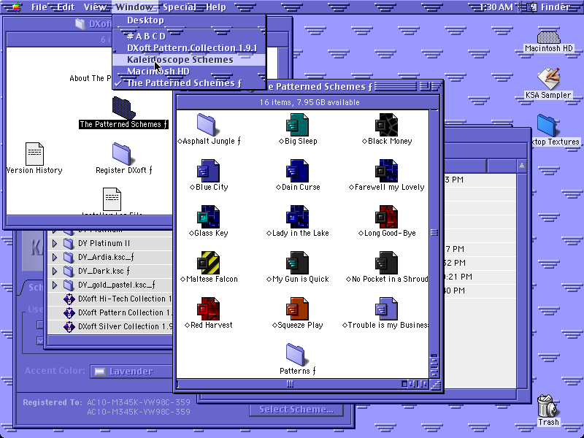Click sort order button in back list window
Image resolution: width=584 pixels, height=438 pixels.
(x=521, y=166)
